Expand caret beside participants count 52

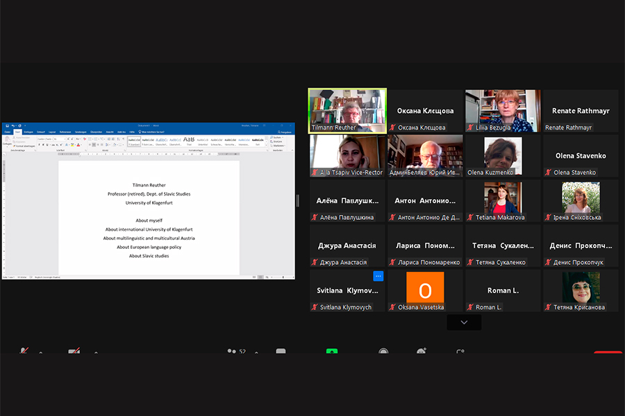point(256,352)
